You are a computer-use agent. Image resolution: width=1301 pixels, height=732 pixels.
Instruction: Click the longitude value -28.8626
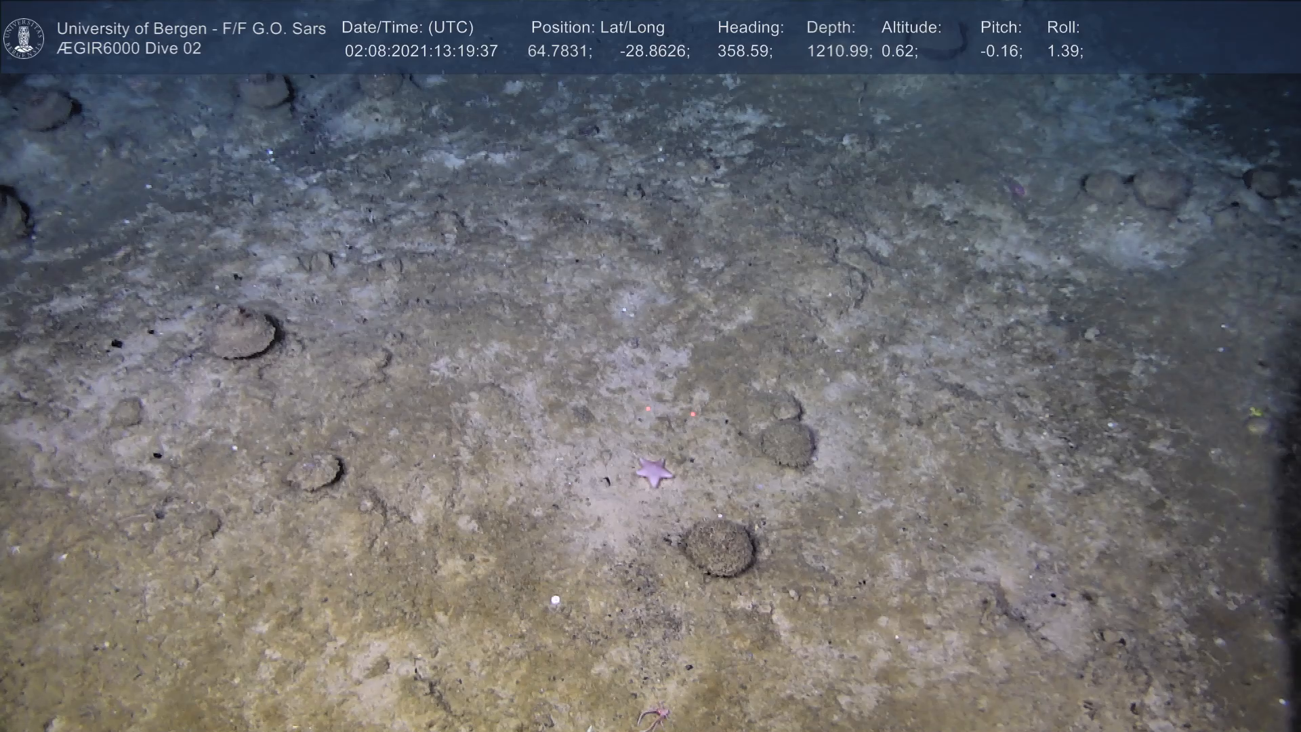pos(655,52)
